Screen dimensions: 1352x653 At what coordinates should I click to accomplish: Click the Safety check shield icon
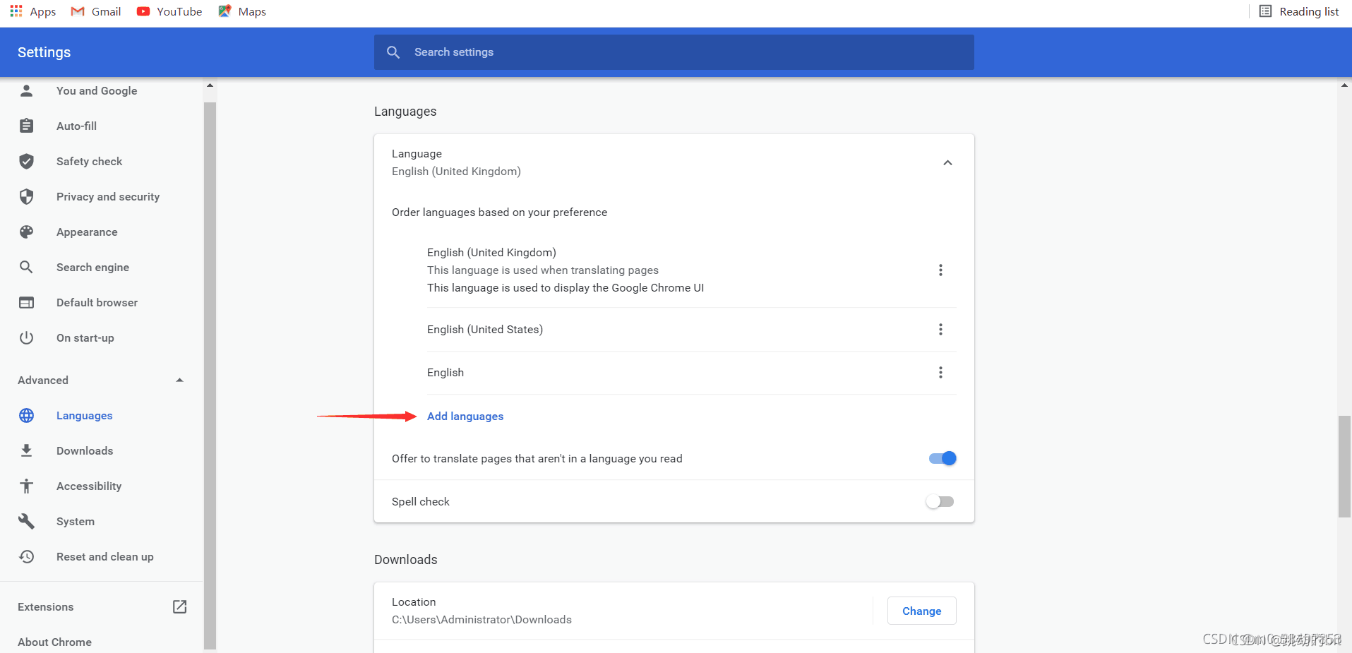point(27,162)
